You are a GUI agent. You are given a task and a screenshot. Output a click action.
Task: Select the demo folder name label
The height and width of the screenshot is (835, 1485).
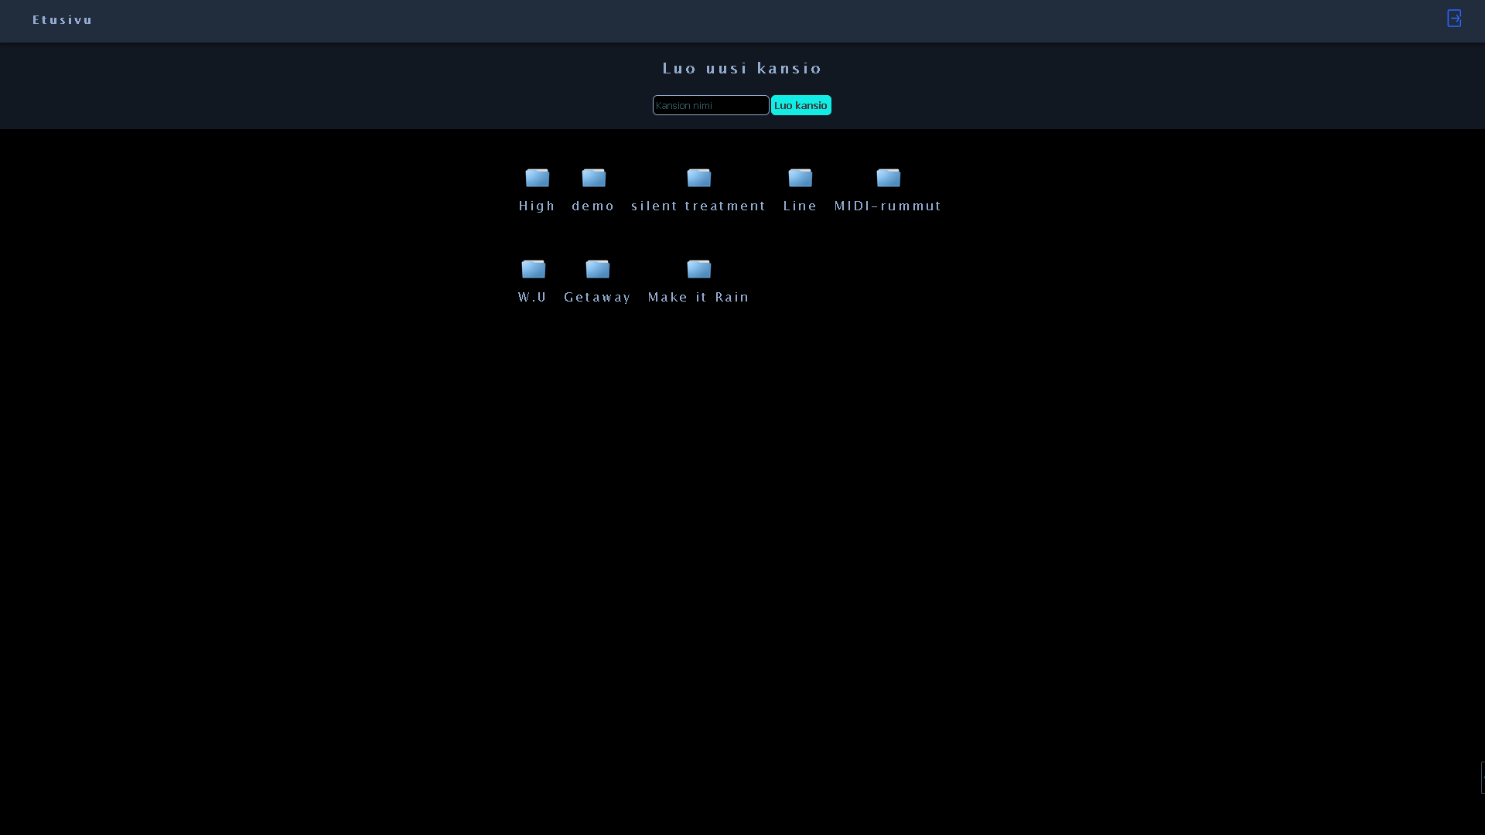point(593,206)
